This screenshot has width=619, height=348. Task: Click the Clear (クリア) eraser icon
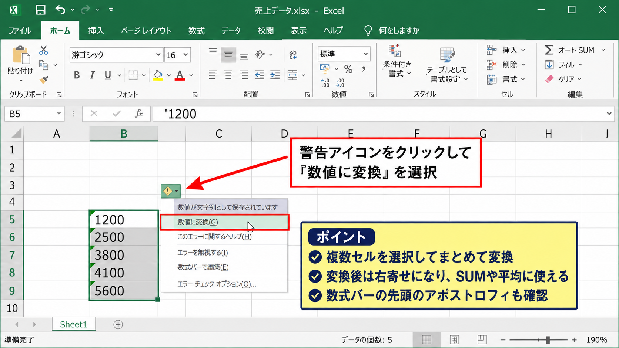[549, 79]
